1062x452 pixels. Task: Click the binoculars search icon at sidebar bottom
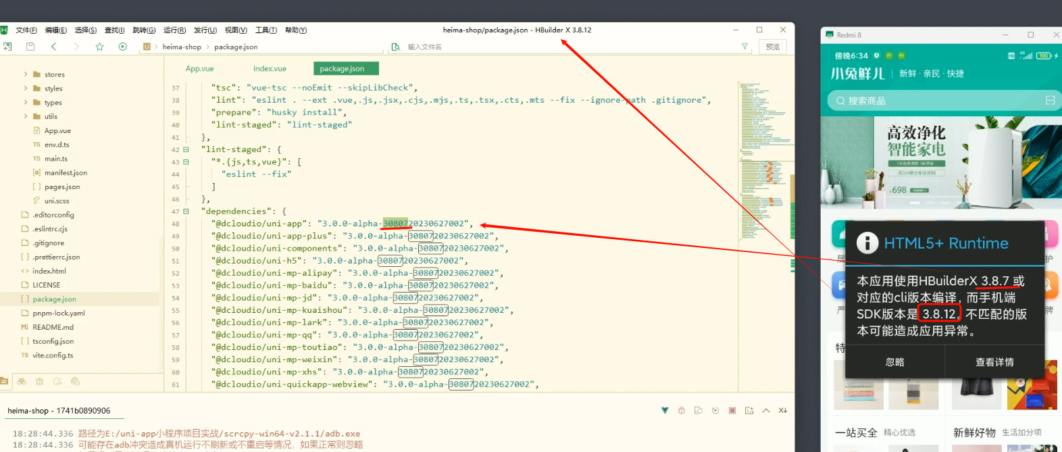coord(22,381)
